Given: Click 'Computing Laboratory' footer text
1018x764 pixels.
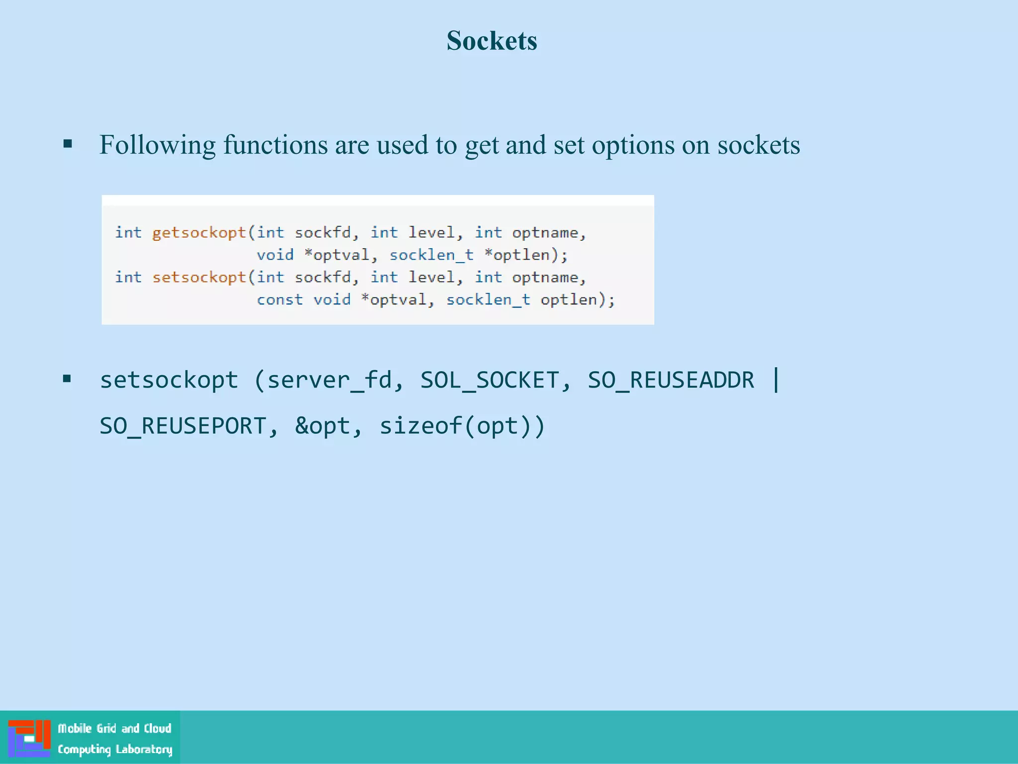Looking at the screenshot, I should click(x=115, y=749).
